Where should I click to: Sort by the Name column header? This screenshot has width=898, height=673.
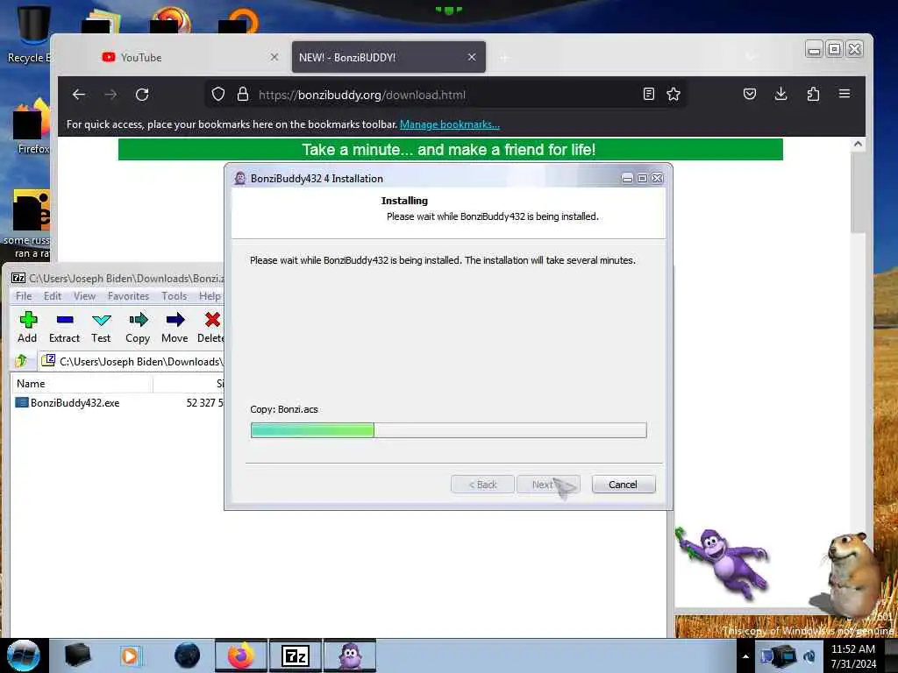click(82, 384)
